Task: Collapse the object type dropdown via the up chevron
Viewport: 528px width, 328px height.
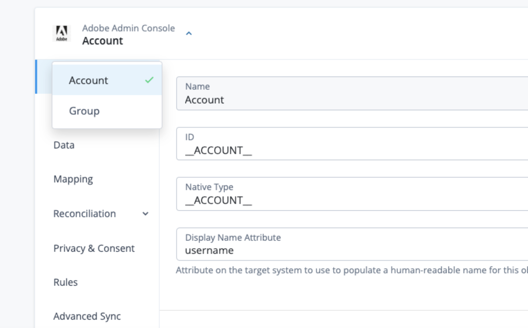Action: 188,33
